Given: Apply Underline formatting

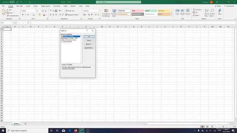Looking at the screenshot, I should tap(28, 15).
